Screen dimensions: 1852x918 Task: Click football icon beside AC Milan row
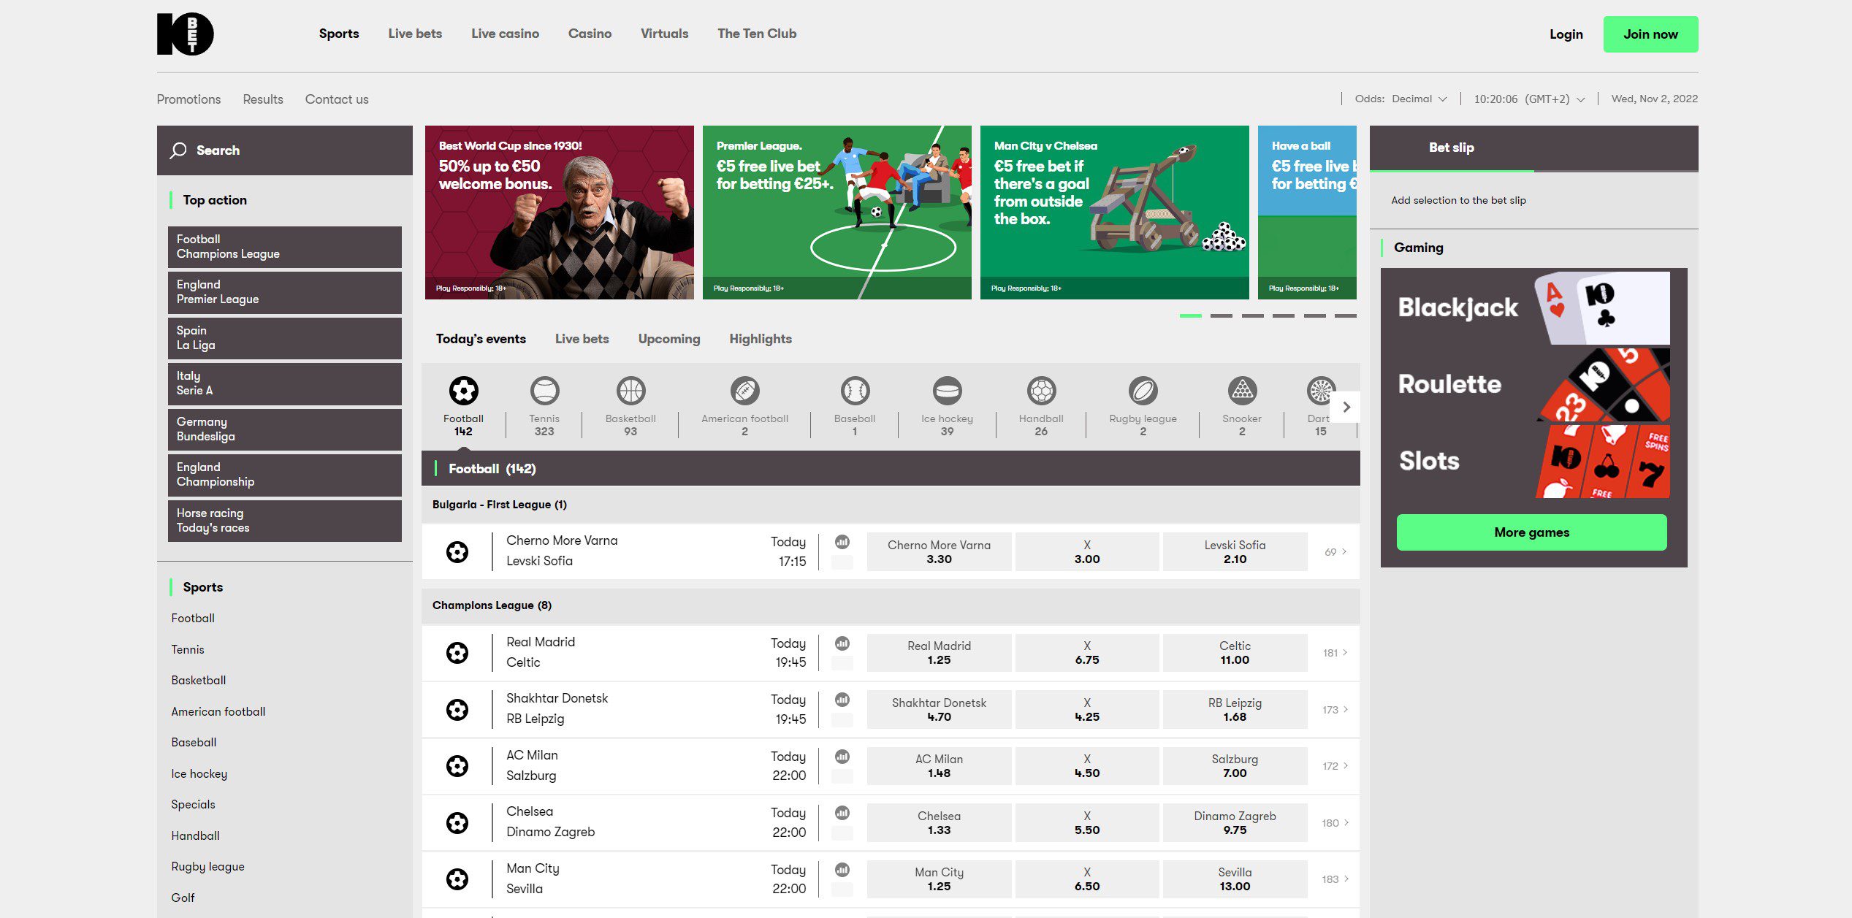pyautogui.click(x=457, y=766)
